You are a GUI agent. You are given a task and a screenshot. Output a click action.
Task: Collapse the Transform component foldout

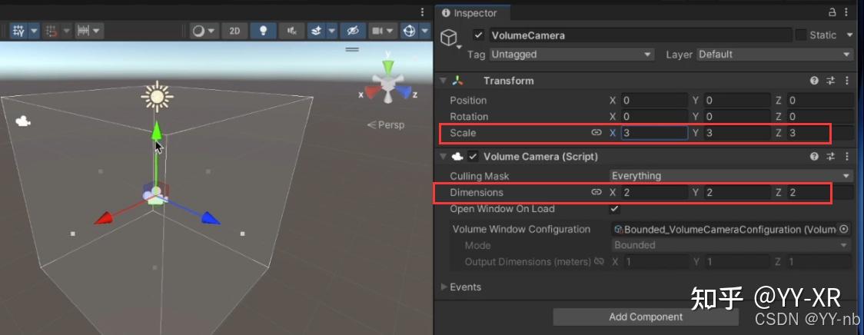[443, 81]
